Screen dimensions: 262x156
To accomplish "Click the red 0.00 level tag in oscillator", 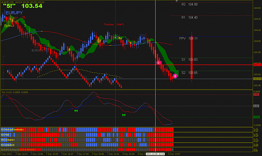I will click(256, 95).
